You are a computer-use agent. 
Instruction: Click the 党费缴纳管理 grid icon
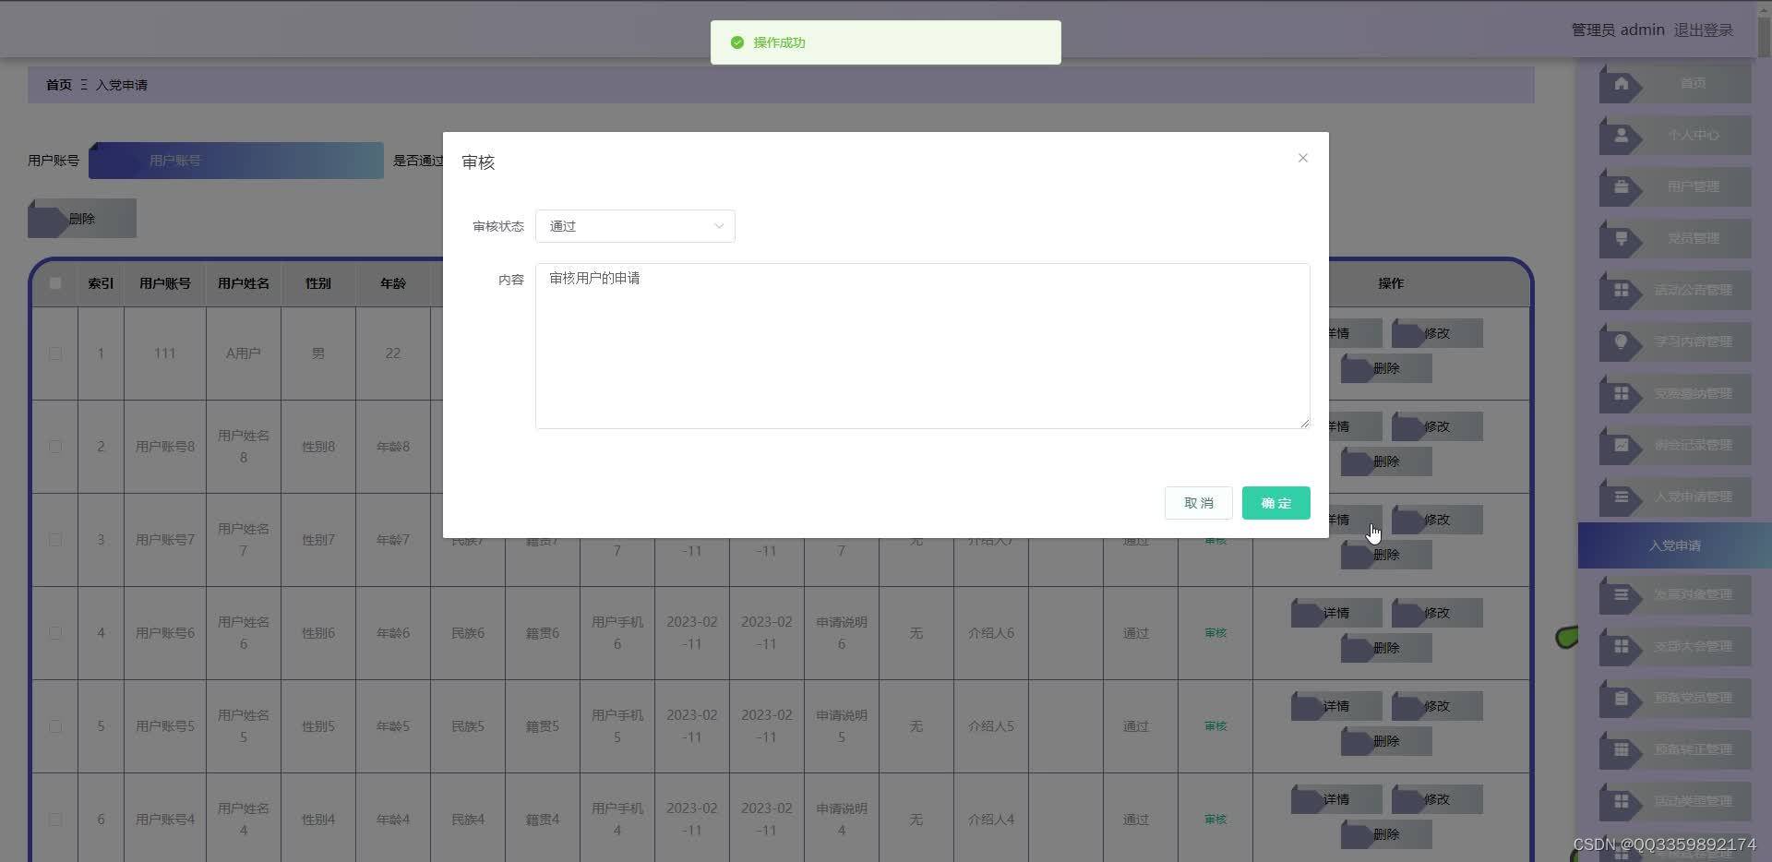click(1621, 394)
